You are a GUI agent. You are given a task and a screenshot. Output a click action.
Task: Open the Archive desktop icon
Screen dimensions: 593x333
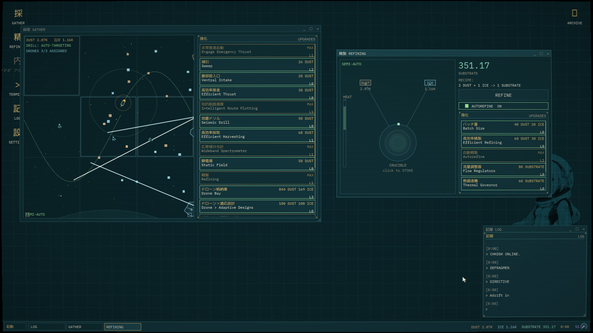click(x=574, y=17)
